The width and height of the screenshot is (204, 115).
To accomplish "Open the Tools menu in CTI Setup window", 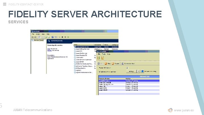I will (104, 54).
